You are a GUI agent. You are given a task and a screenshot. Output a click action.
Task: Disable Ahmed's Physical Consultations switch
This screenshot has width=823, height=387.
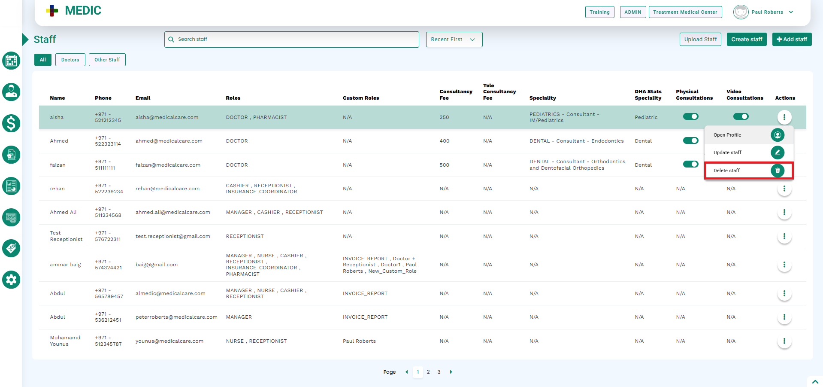pos(690,140)
